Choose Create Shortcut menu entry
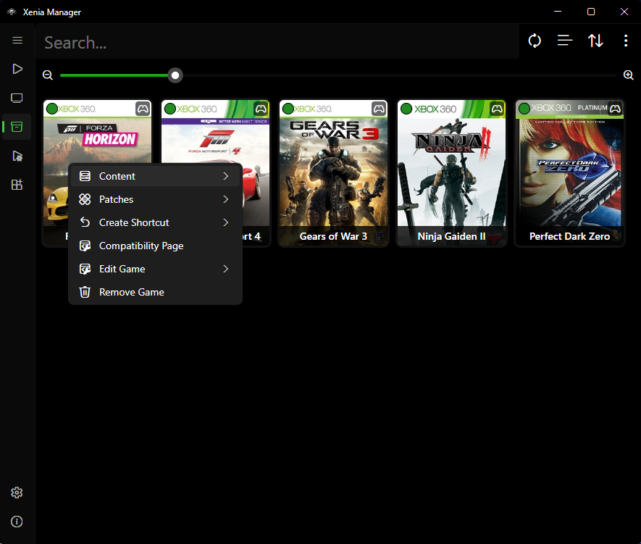Viewport: 641px width, 544px height. click(155, 222)
